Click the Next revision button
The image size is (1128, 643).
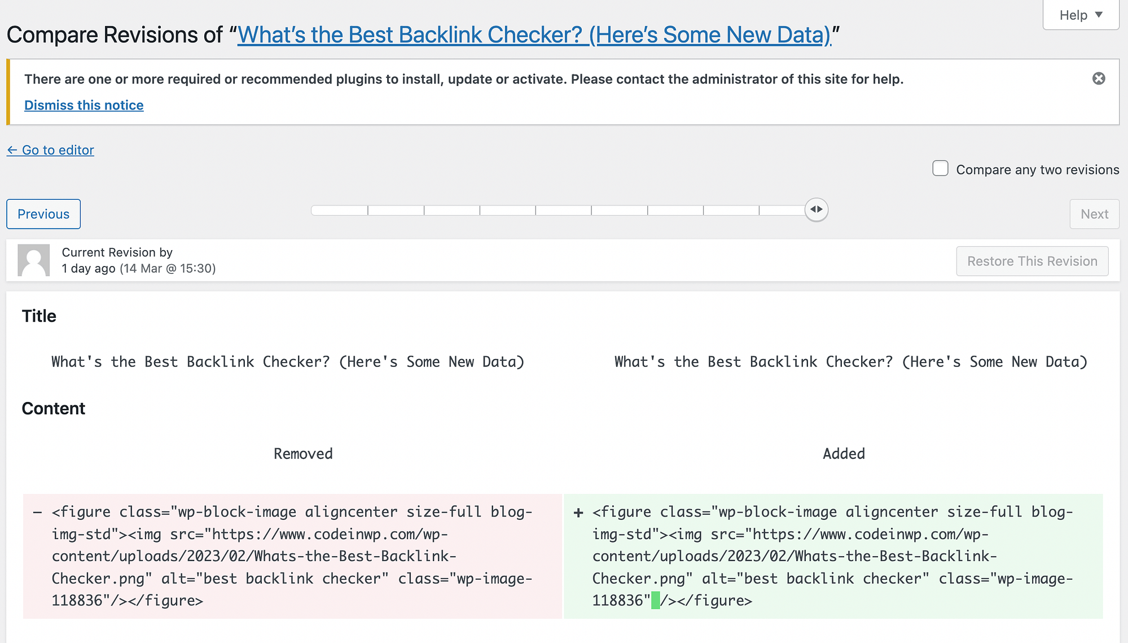pyautogui.click(x=1095, y=214)
